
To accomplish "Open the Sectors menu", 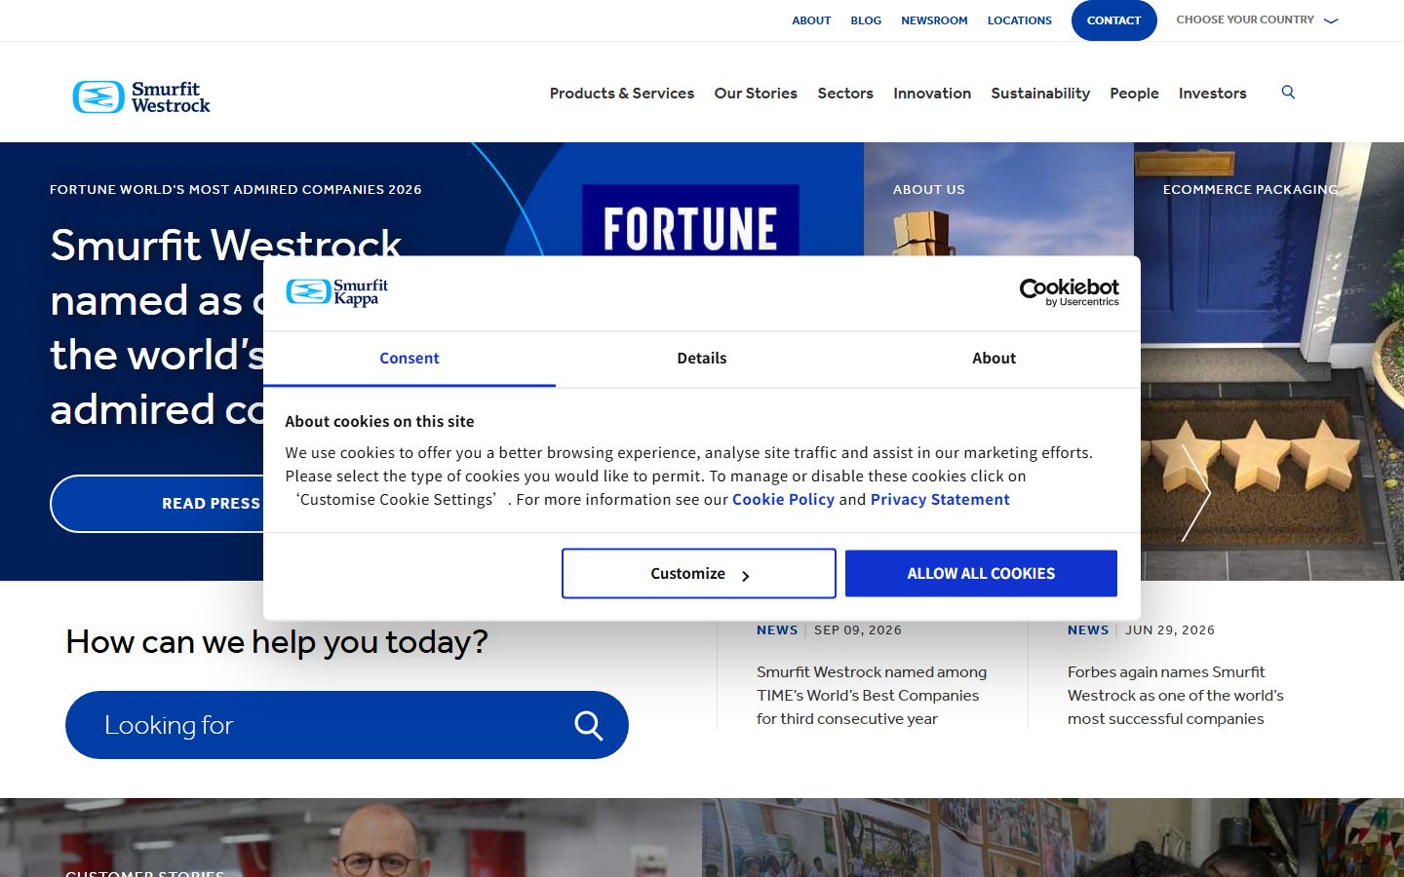I will [845, 94].
